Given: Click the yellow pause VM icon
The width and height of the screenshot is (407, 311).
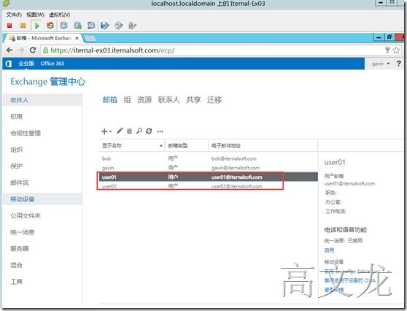Looking at the screenshot, I should (x=23, y=26).
